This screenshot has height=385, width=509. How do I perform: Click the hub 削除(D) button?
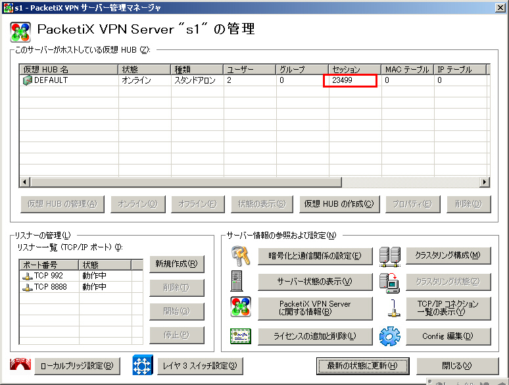(468, 204)
